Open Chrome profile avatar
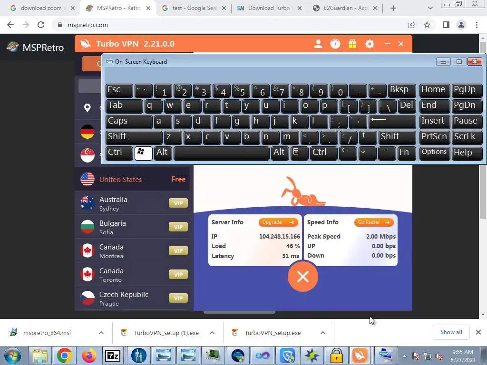The width and height of the screenshot is (487, 365). [x=461, y=25]
